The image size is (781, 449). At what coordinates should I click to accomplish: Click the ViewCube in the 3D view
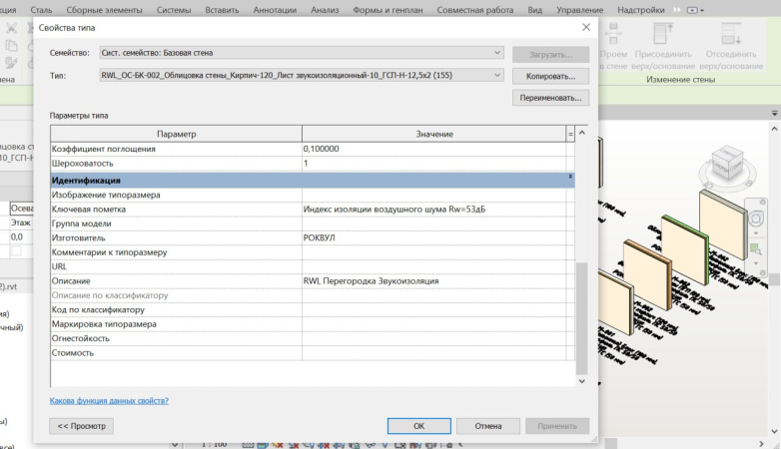tap(732, 167)
